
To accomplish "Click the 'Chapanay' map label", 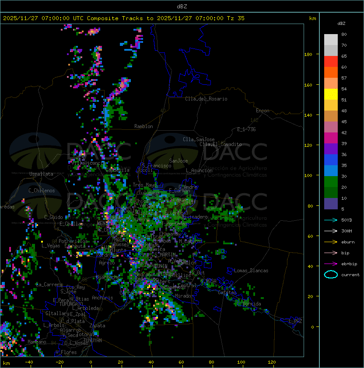I will point(170,234).
